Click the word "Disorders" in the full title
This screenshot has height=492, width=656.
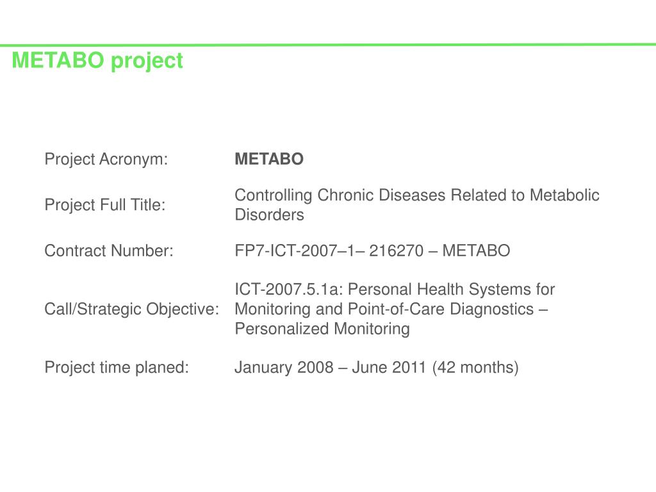269,215
